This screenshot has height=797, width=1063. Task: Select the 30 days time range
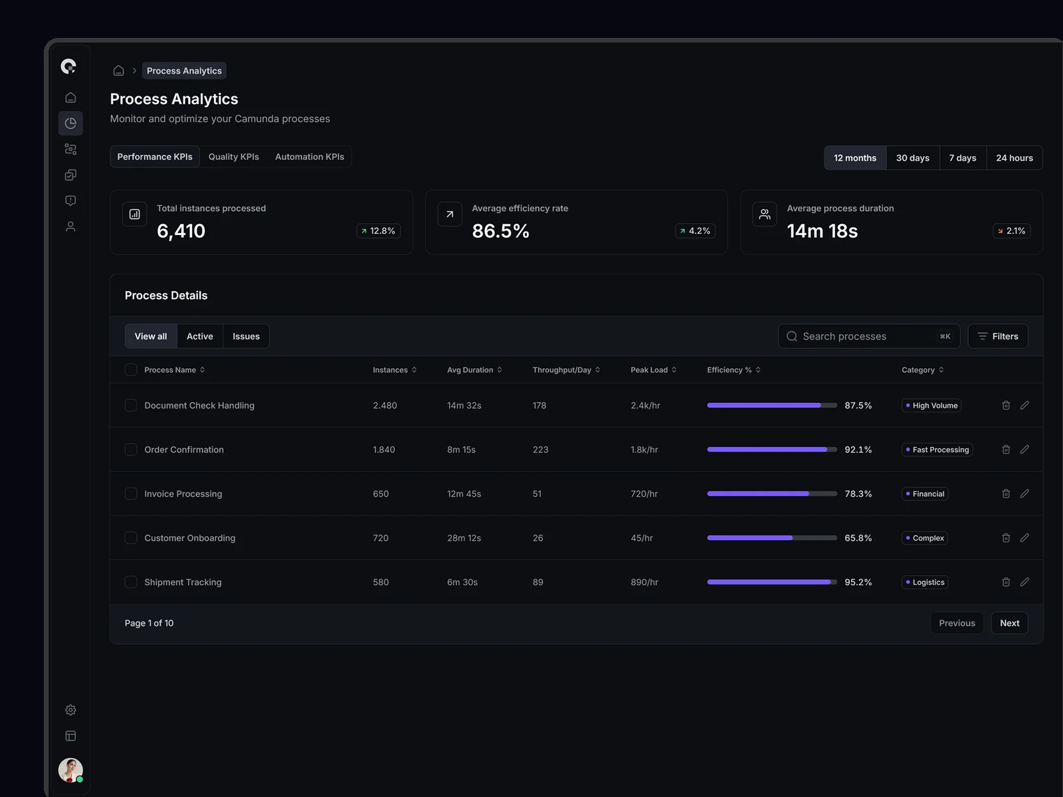[x=912, y=158]
